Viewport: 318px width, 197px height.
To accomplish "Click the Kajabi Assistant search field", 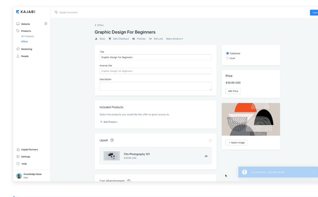I will [68, 12].
